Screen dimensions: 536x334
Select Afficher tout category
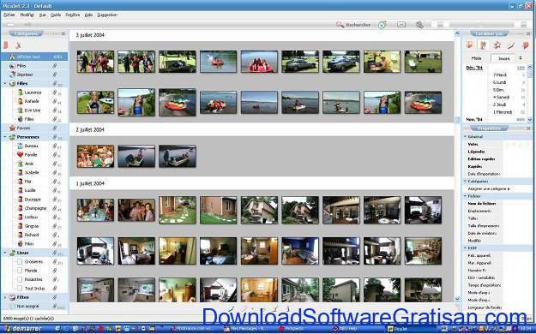click(34, 57)
